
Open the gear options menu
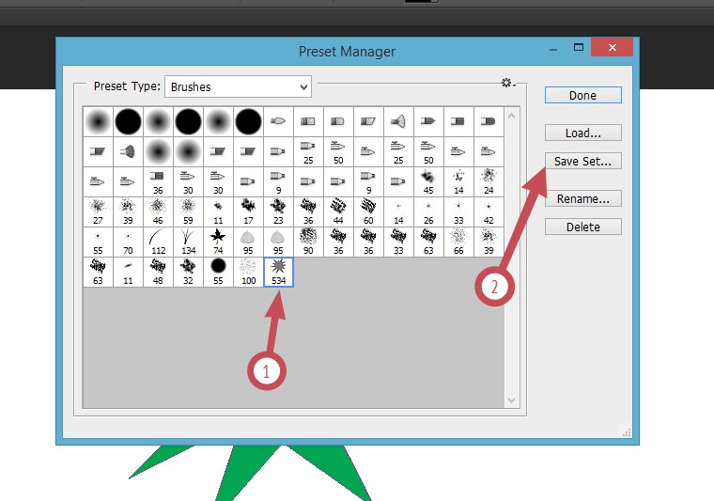[x=507, y=83]
